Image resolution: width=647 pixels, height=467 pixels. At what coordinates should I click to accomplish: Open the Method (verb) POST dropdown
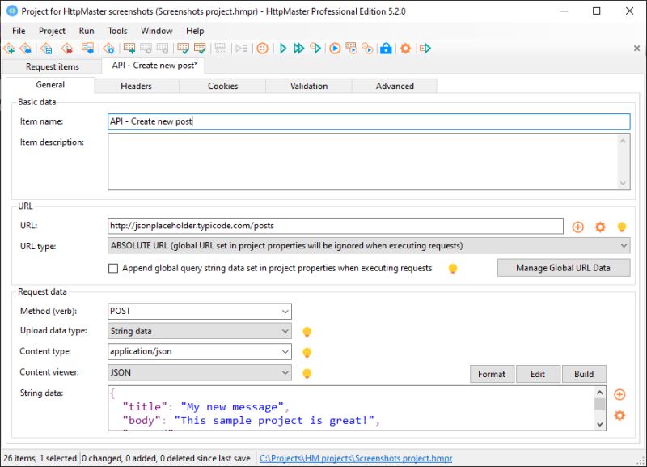click(285, 312)
